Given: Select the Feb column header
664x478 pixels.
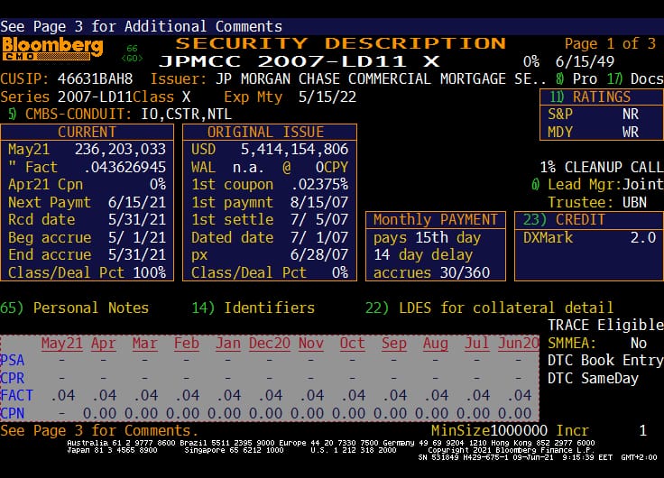Looking at the screenshot, I should pyautogui.click(x=187, y=344).
